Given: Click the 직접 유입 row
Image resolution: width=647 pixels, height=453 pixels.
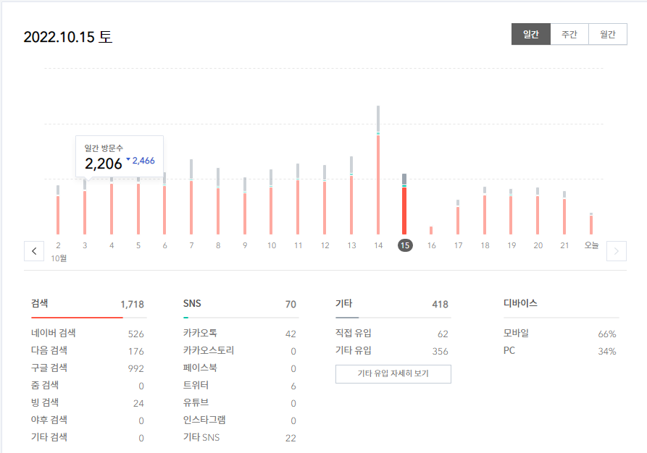Looking at the screenshot, I should pos(392,333).
